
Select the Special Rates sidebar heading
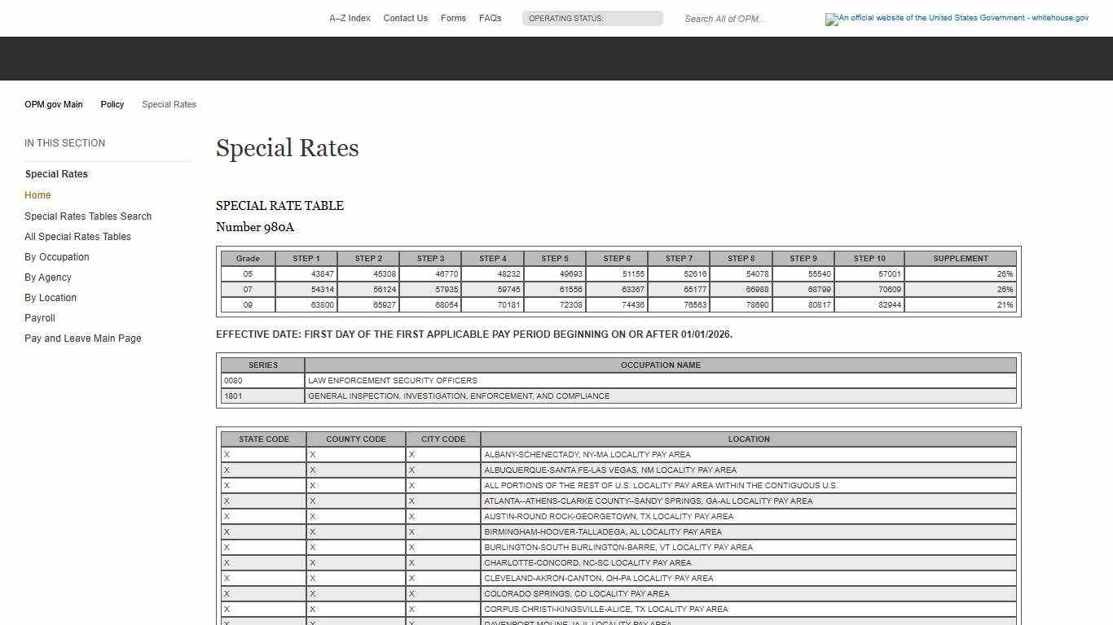[56, 173]
